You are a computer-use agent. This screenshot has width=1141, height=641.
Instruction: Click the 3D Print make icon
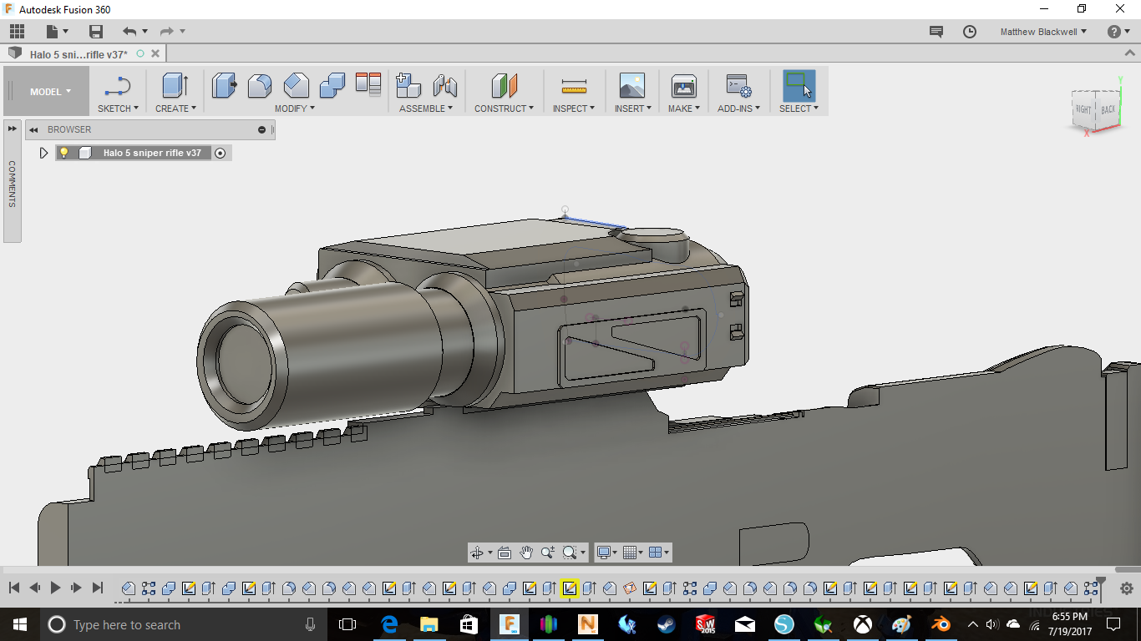click(684, 85)
